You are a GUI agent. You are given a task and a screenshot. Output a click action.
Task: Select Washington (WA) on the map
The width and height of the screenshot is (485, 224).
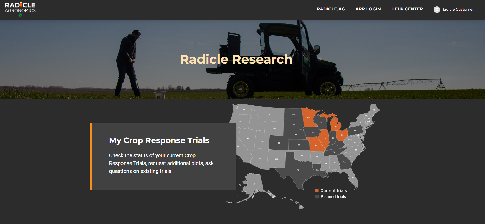pos(244,110)
